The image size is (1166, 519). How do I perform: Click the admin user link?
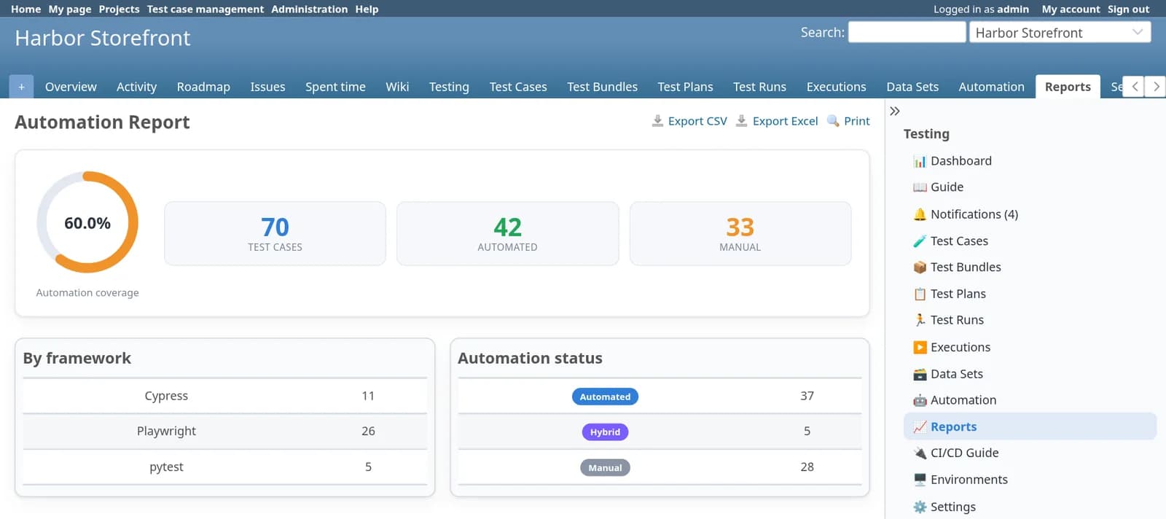pyautogui.click(x=1013, y=9)
